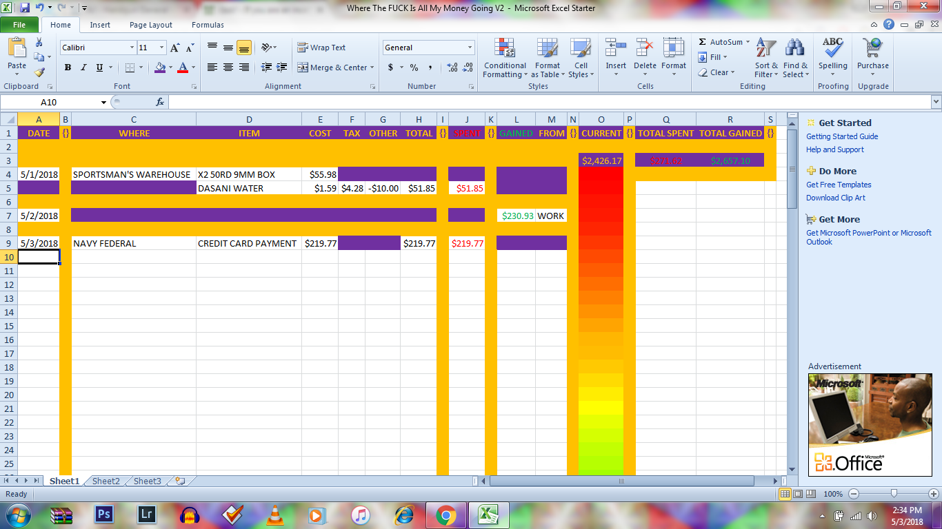
Task: Click the insert function fx icon
Action: coord(160,102)
